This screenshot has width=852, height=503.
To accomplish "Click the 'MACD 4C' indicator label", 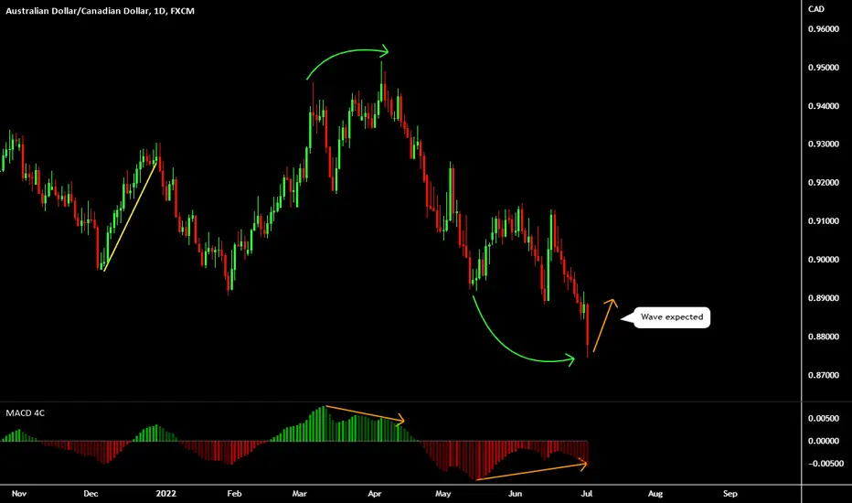I will [25, 413].
